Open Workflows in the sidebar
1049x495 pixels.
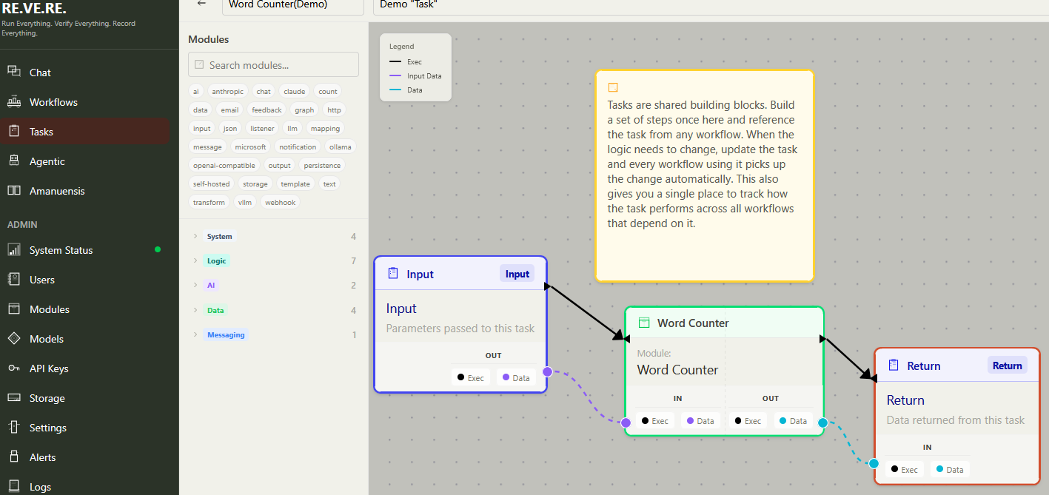[85, 102]
